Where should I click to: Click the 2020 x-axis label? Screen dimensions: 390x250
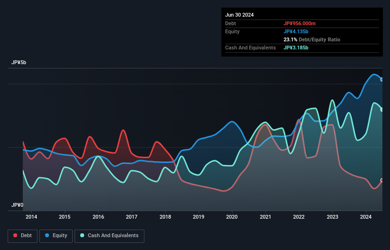[232, 217]
